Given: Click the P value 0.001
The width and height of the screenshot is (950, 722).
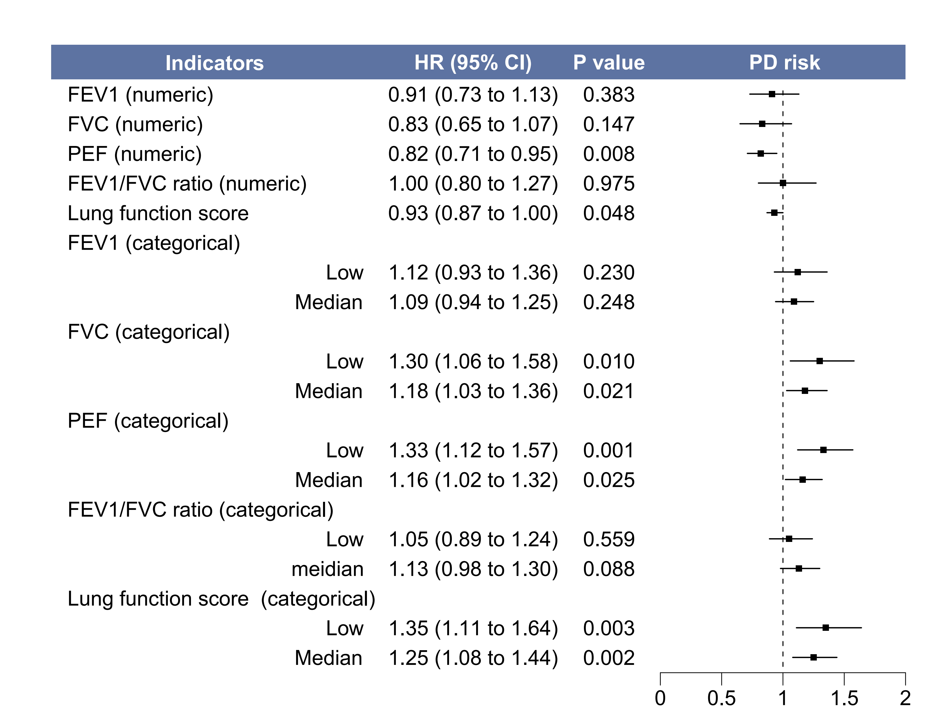Looking at the screenshot, I should point(608,450).
